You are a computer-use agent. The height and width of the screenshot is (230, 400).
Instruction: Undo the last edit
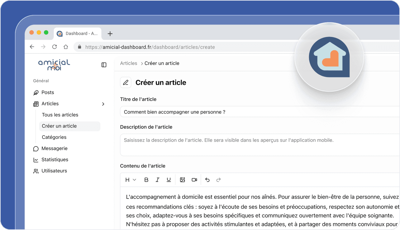click(x=207, y=180)
